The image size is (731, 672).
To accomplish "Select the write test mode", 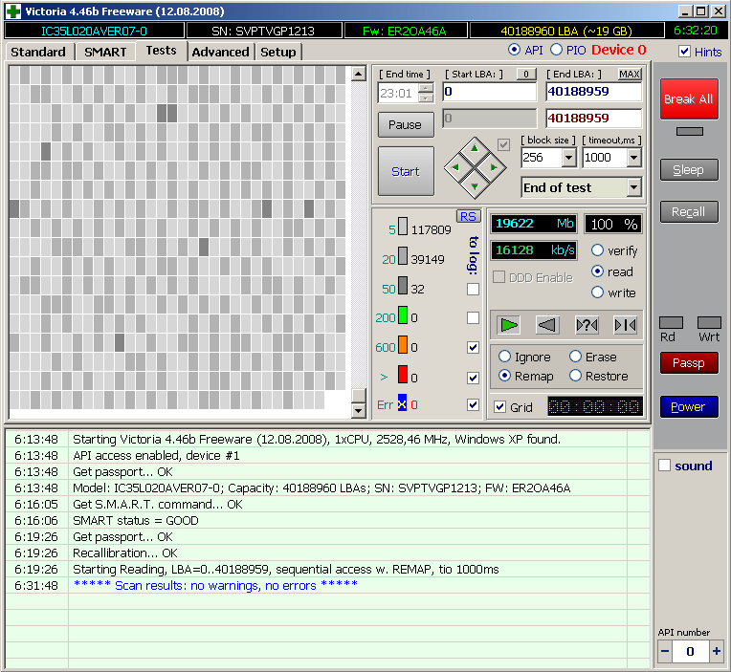I will tap(597, 293).
